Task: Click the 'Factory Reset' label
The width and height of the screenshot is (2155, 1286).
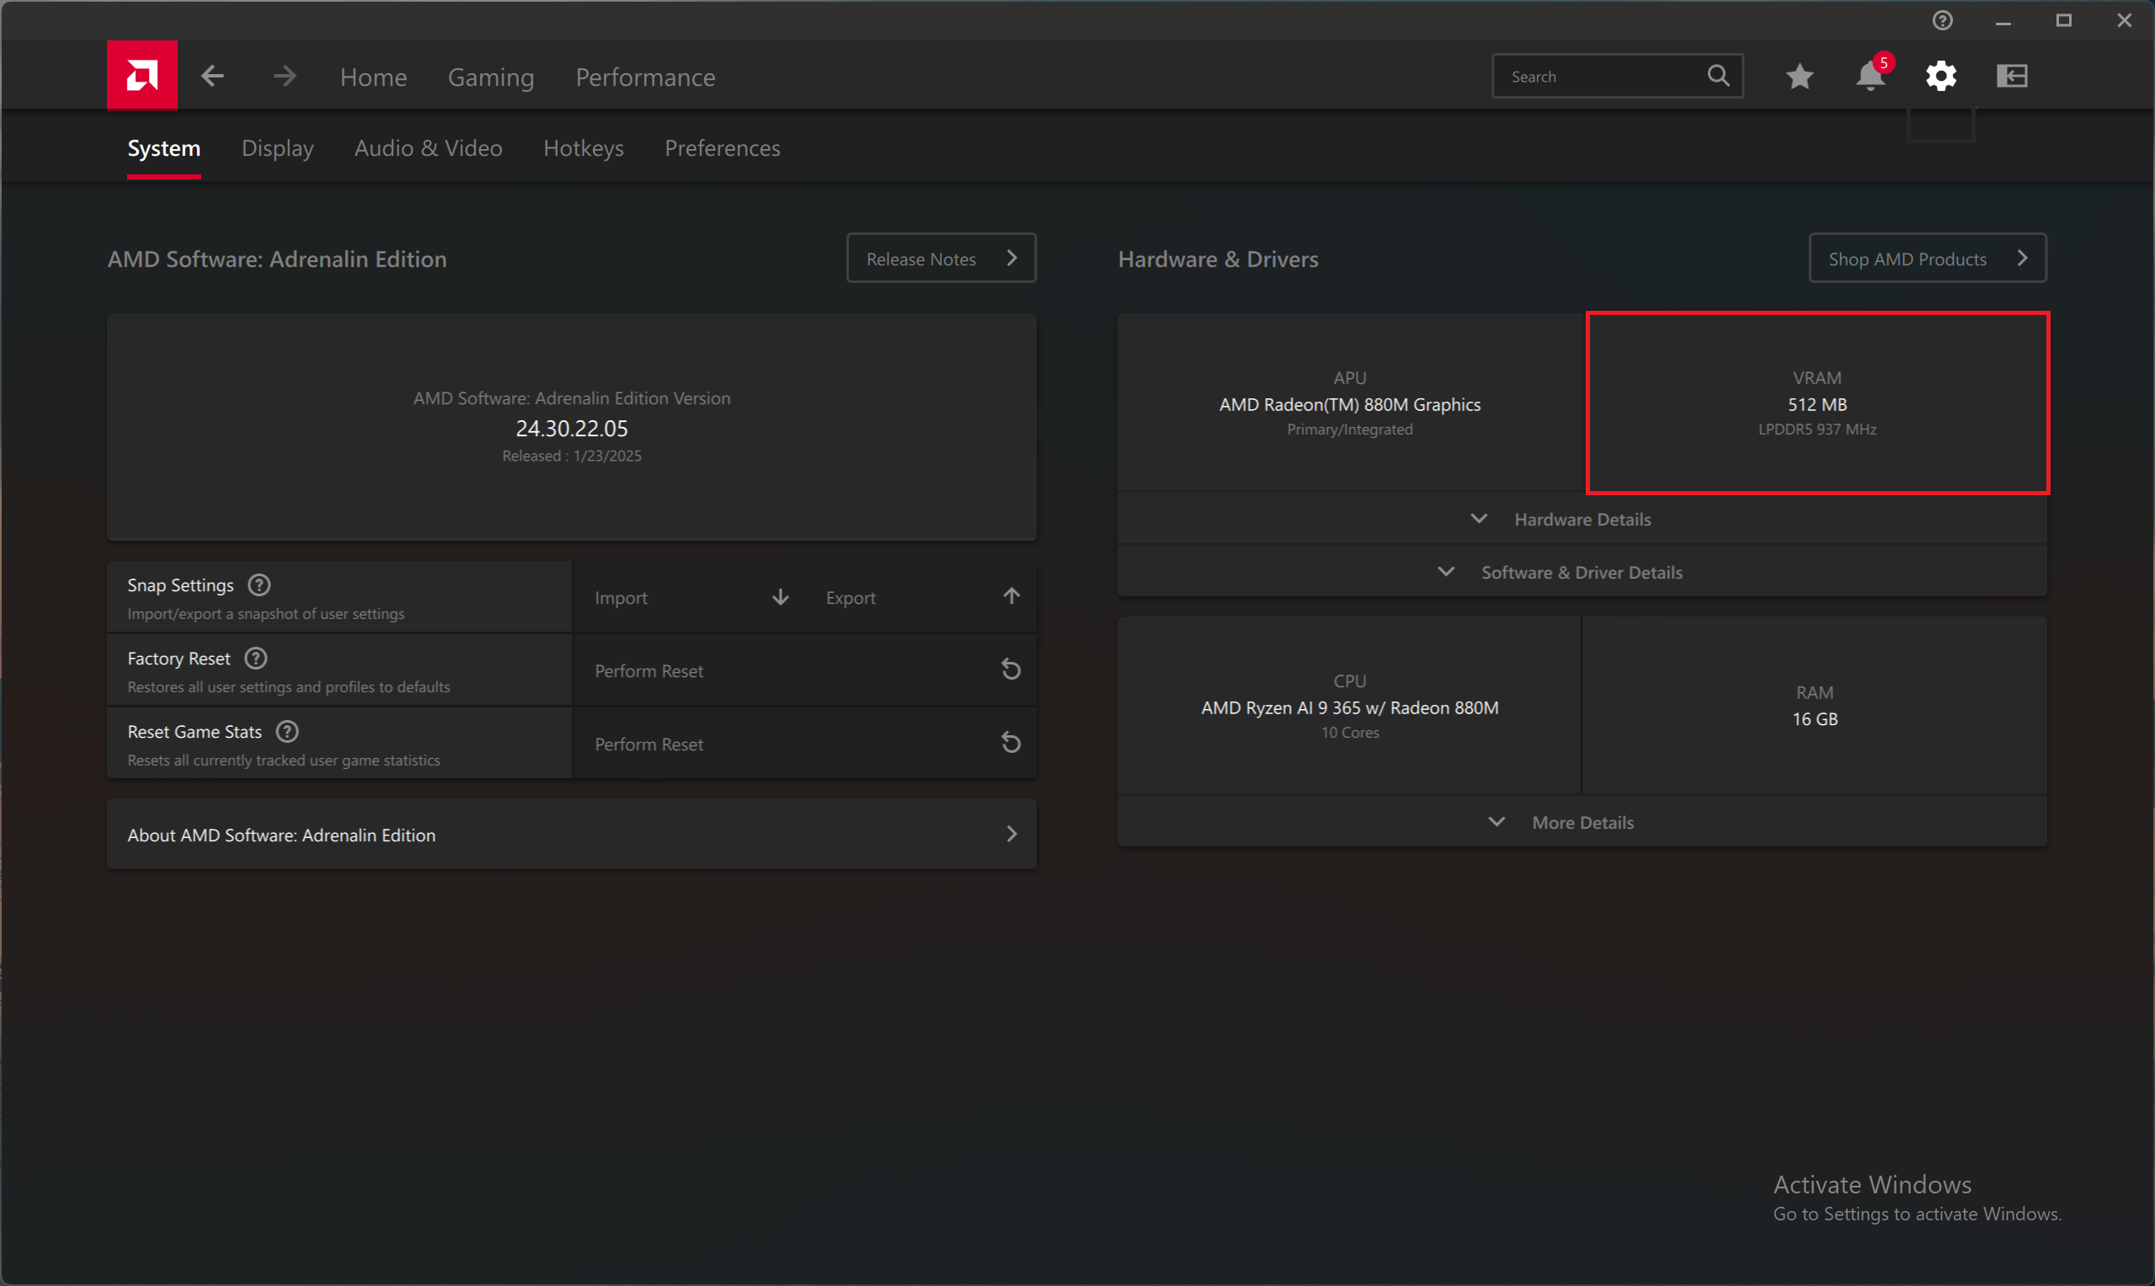Action: [179, 659]
